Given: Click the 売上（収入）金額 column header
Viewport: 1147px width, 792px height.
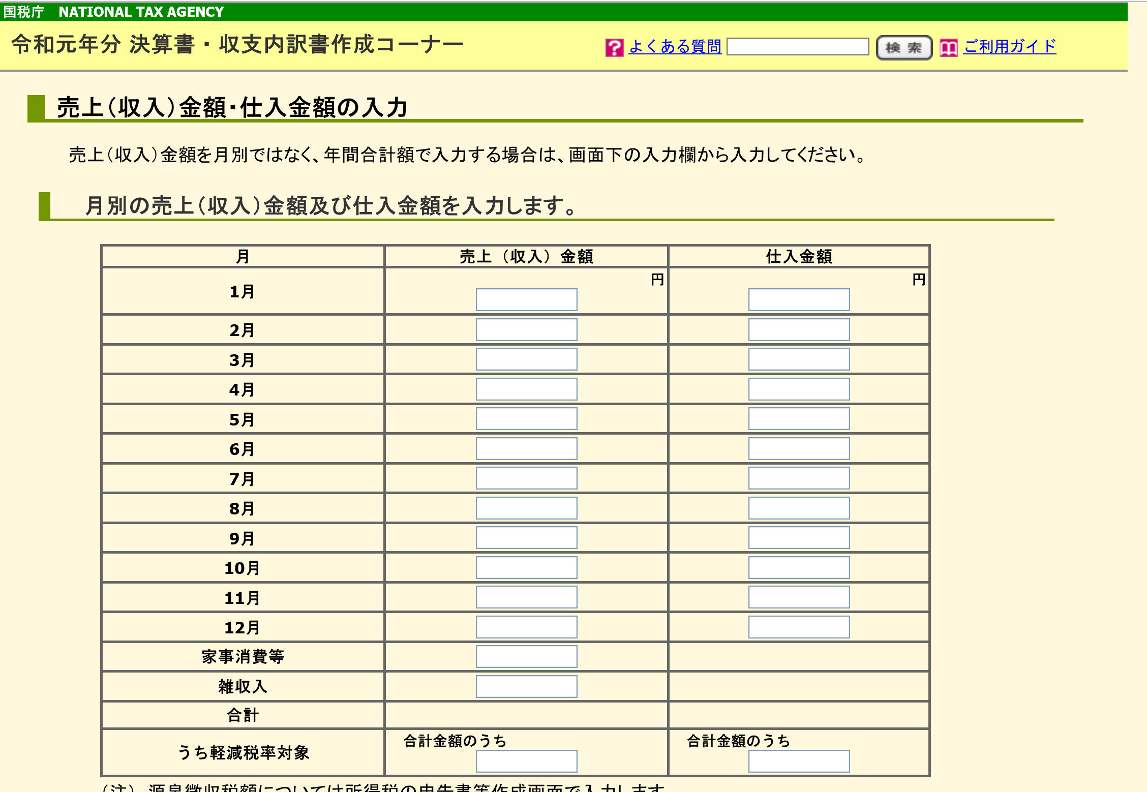Looking at the screenshot, I should 526,256.
